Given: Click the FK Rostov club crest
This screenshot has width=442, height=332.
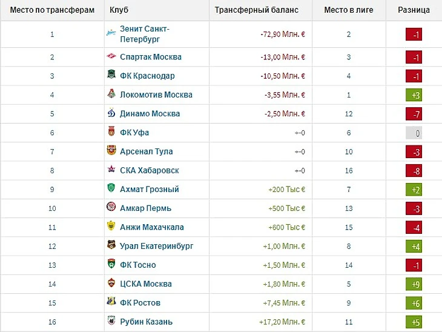Looking at the screenshot, I should tap(111, 302).
